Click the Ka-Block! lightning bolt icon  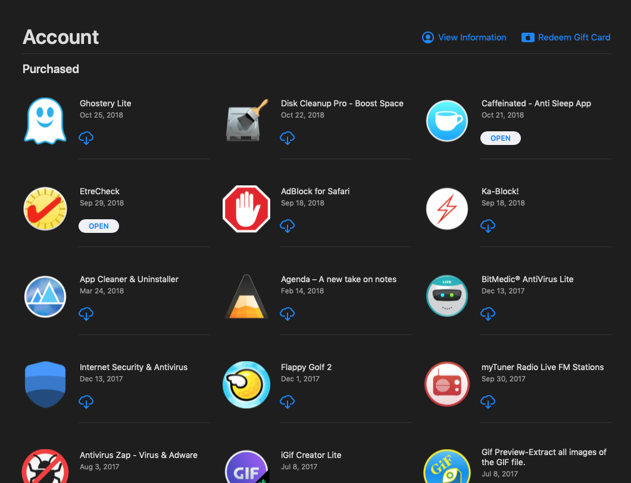(x=446, y=209)
